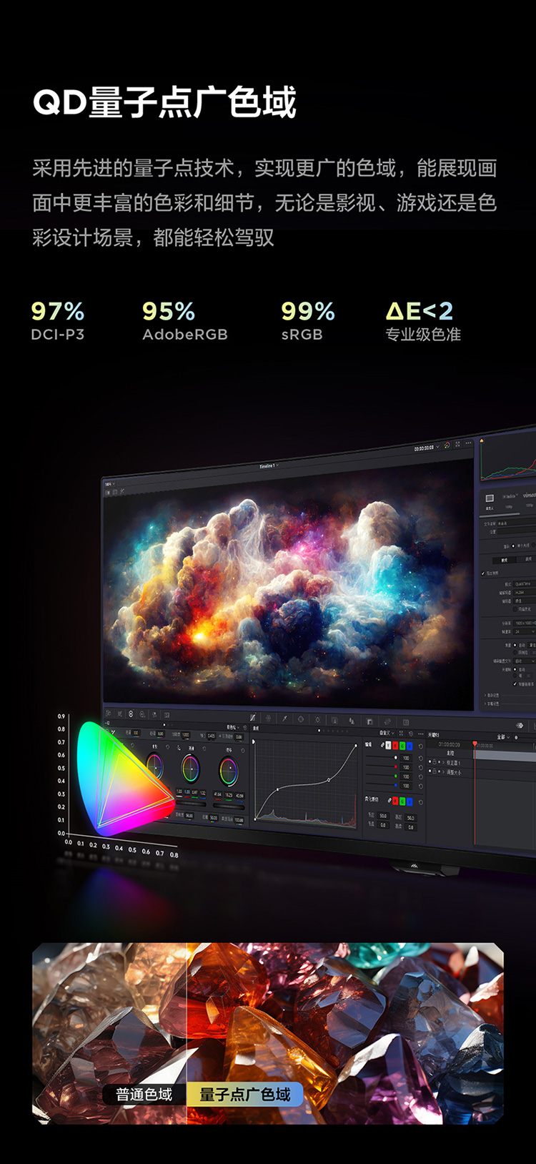Open the H.264 codec dropdown
This screenshot has width=536, height=1164.
click(x=525, y=592)
